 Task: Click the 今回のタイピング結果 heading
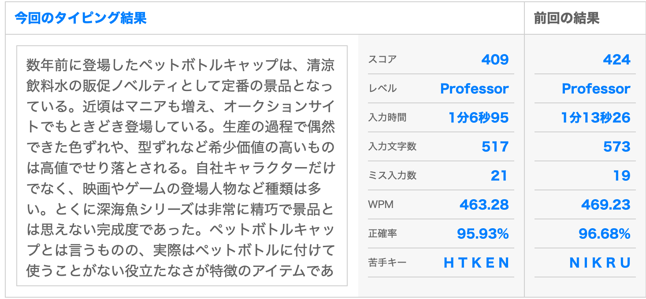(x=81, y=18)
